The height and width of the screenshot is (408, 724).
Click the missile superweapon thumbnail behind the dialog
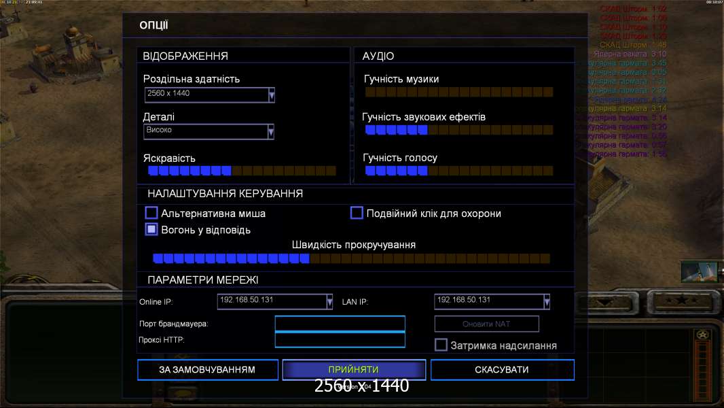coord(700,271)
